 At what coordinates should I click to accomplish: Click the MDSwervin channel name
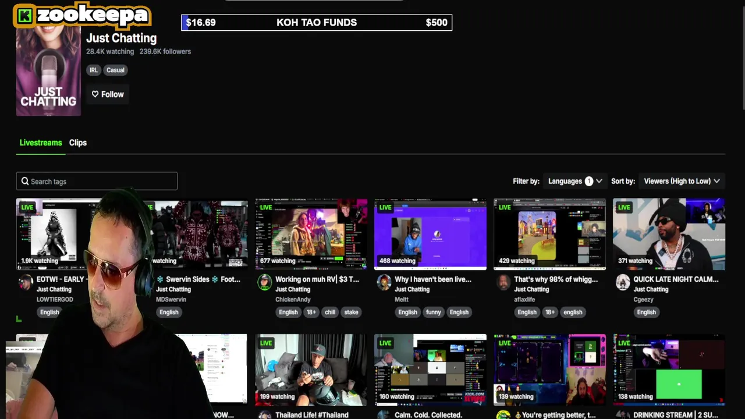tap(171, 299)
